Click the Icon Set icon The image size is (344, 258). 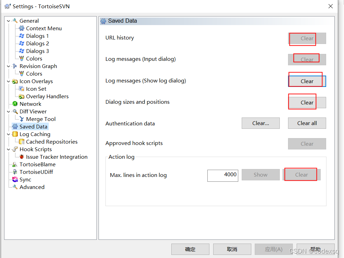click(x=22, y=89)
